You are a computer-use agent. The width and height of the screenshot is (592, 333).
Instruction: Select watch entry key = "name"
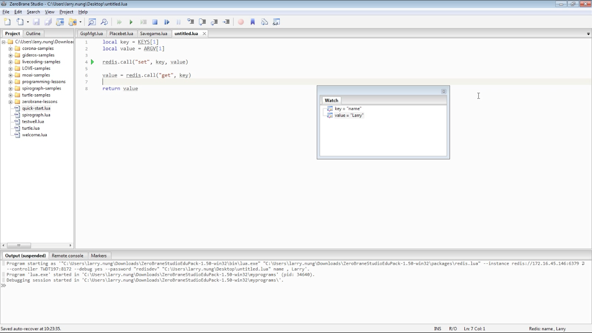point(348,109)
